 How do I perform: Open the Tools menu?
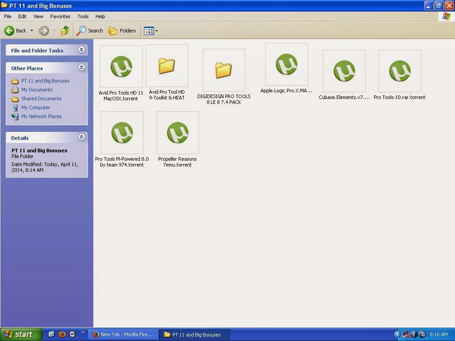83,16
